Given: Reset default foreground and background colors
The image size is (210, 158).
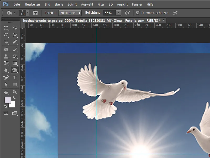Looking at the screenshot, I should pos(6,107).
